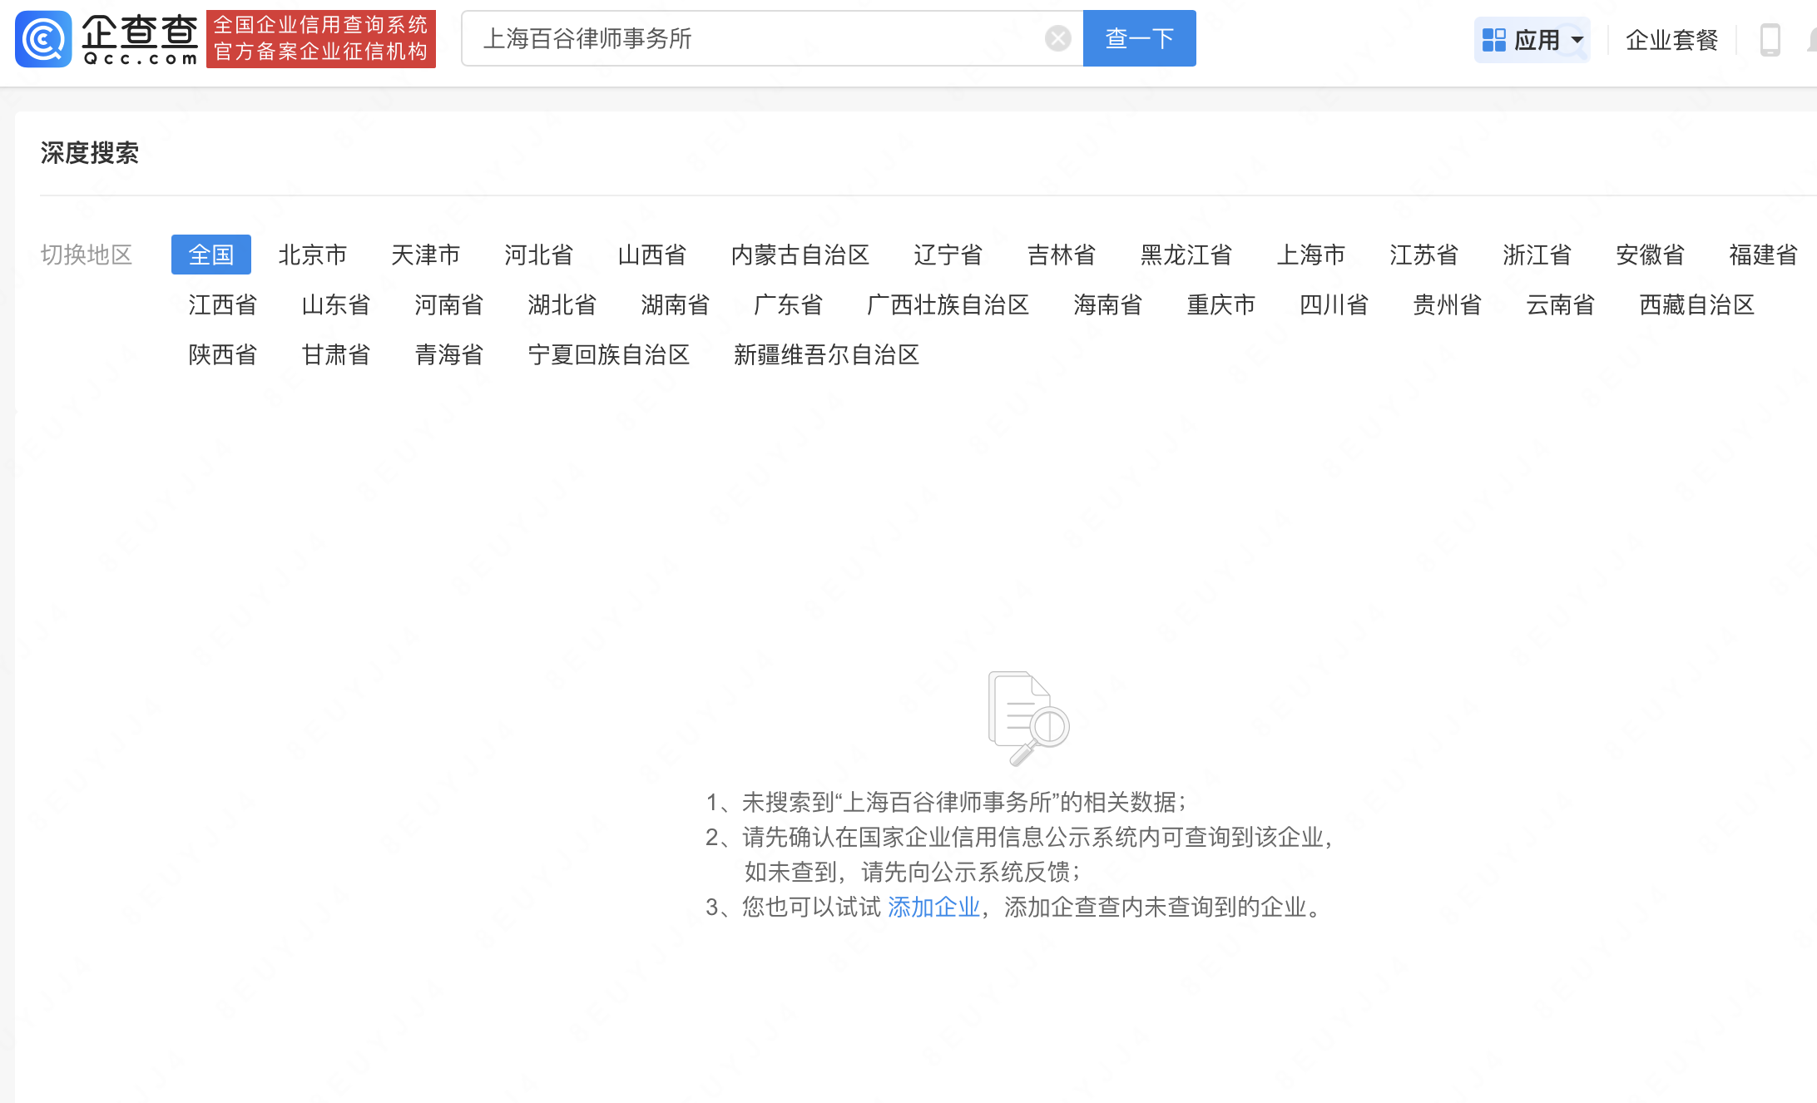Switch region to 广西壮族自治区

pos(948,304)
